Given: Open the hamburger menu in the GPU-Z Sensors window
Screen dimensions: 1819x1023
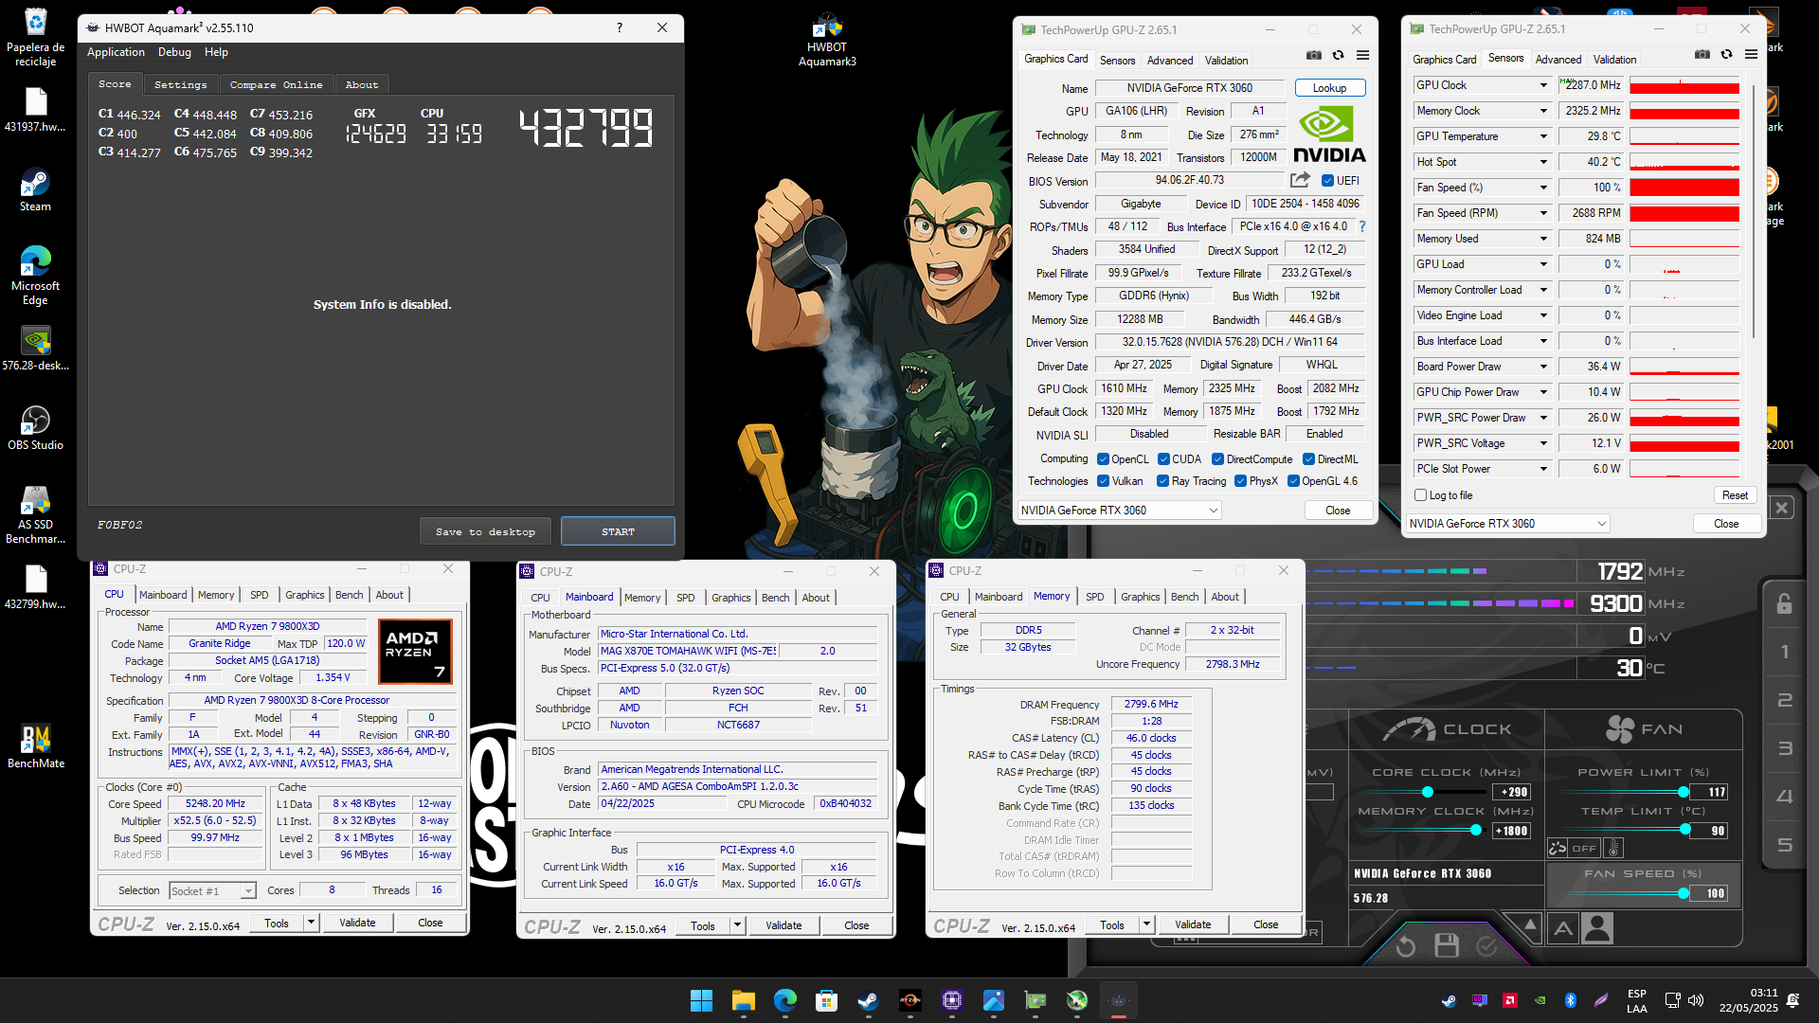Looking at the screenshot, I should click(1751, 55).
